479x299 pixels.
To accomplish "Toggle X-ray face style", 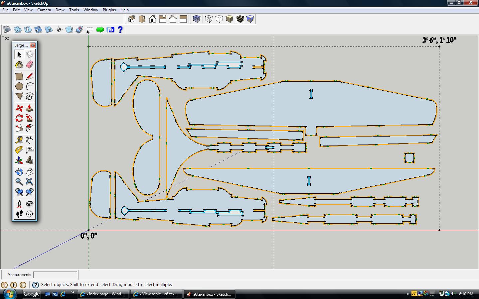I will pyautogui.click(x=197, y=19).
